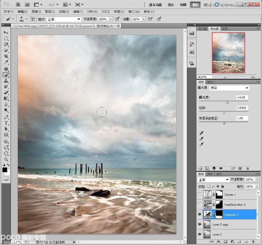
Task: Toggle the Brush panel button
Action: [32, 19]
